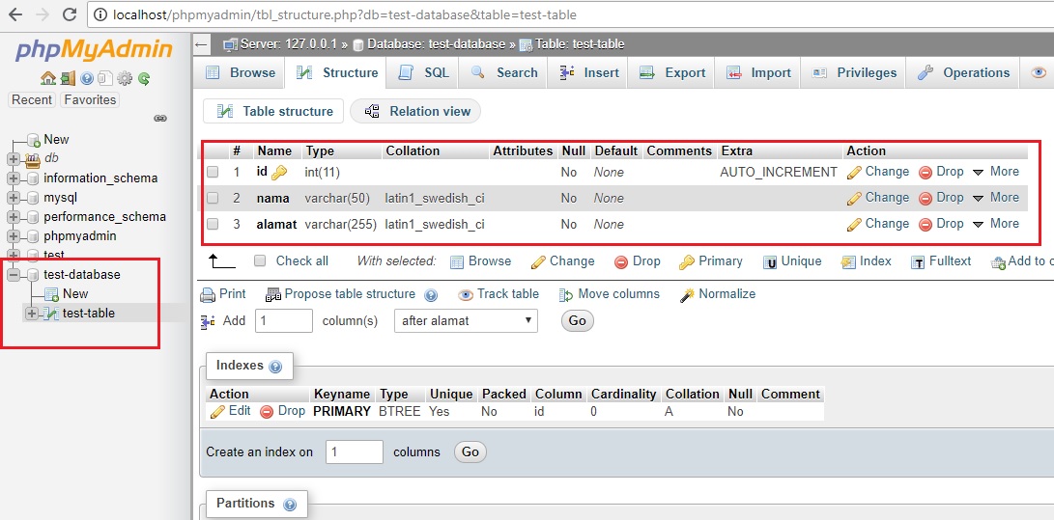Open the Favorites tables button
Screen dimensions: 1054x520
(90, 100)
